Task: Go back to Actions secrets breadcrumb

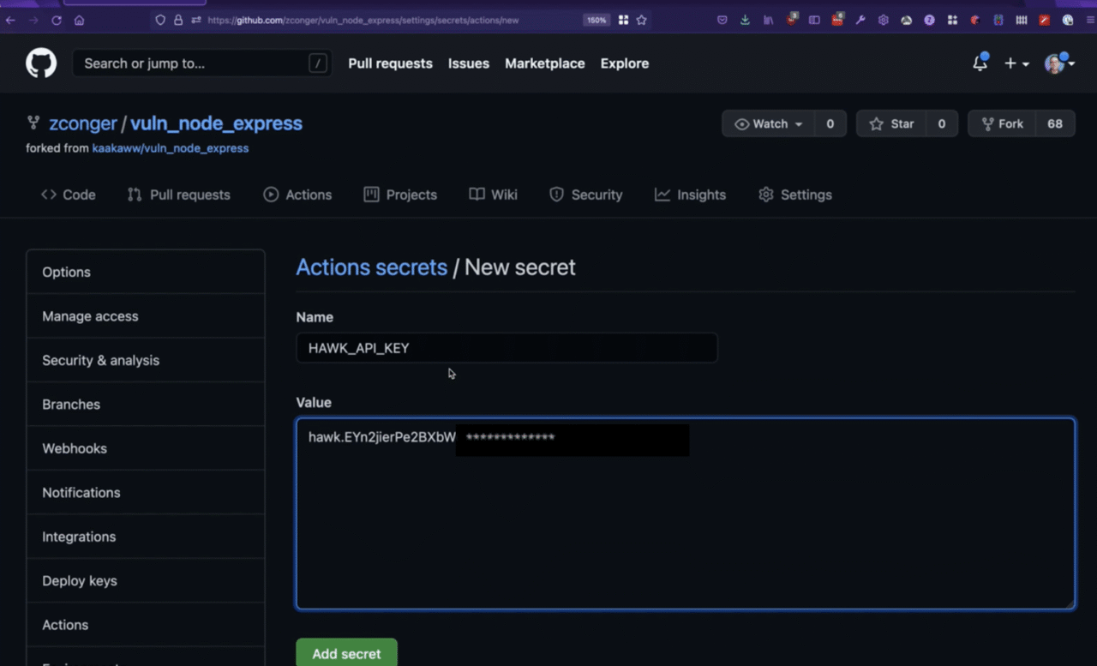Action: click(x=371, y=267)
